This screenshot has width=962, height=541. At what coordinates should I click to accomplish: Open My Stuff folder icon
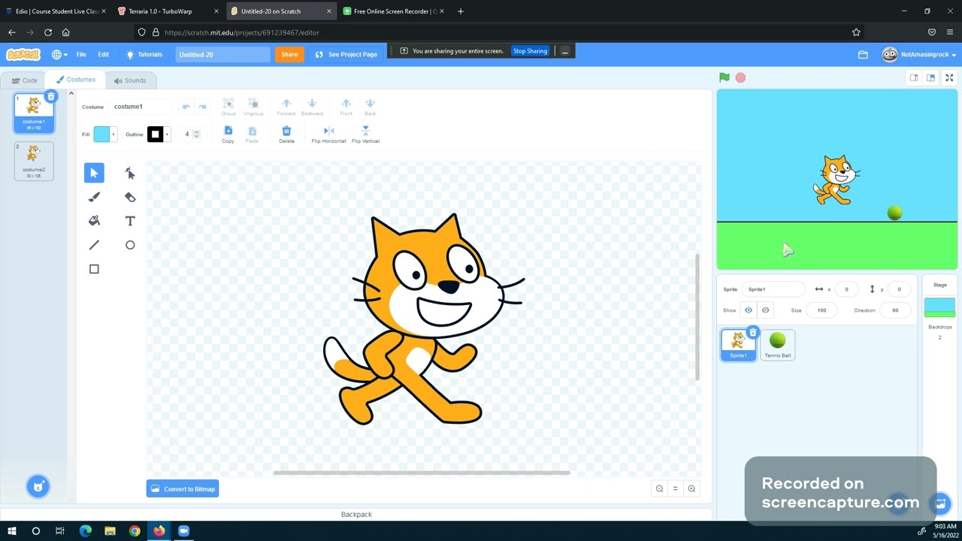(863, 55)
